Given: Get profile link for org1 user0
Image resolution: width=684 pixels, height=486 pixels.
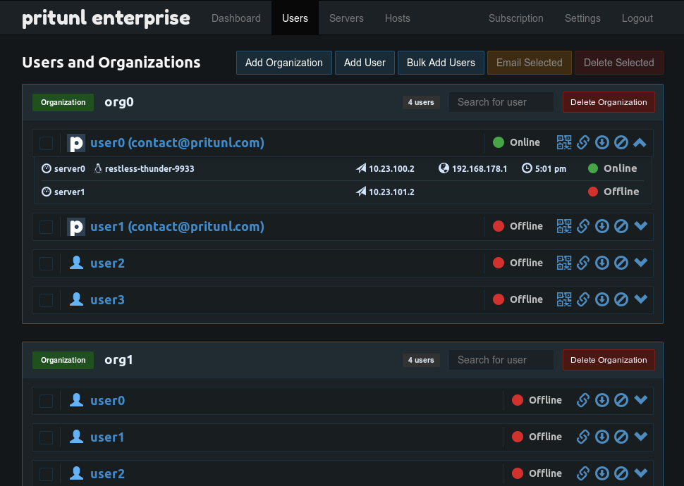Looking at the screenshot, I should (x=583, y=400).
